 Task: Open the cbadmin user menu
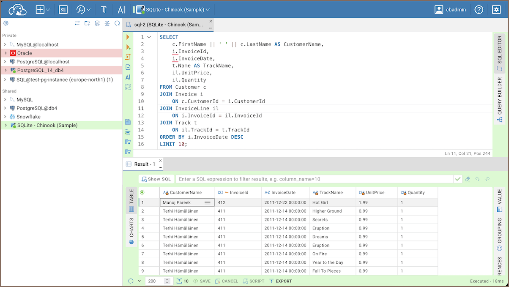(x=451, y=9)
